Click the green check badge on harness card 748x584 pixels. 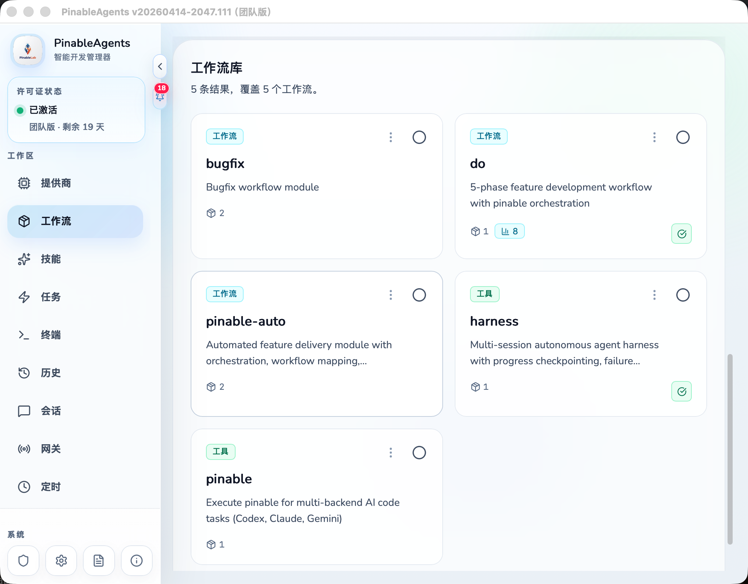click(682, 391)
